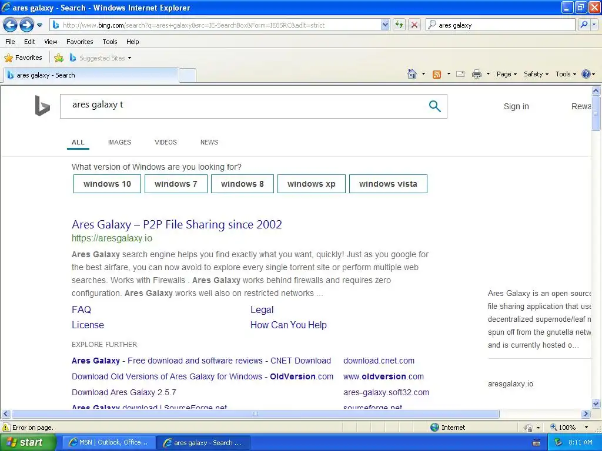Click the horizontal scrollbar thumb

pos(255,414)
